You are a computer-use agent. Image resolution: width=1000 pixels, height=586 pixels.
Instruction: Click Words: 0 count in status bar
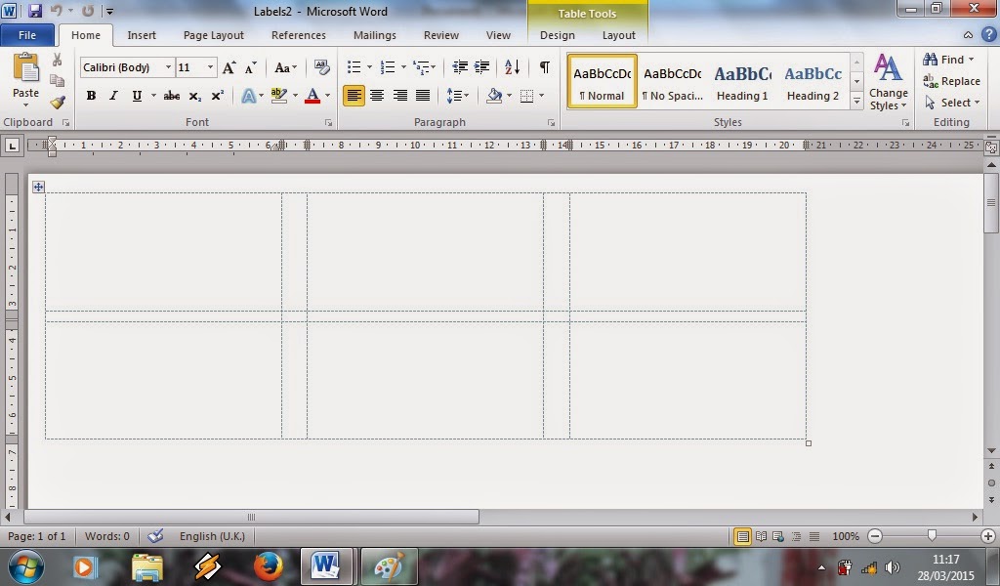click(x=107, y=536)
